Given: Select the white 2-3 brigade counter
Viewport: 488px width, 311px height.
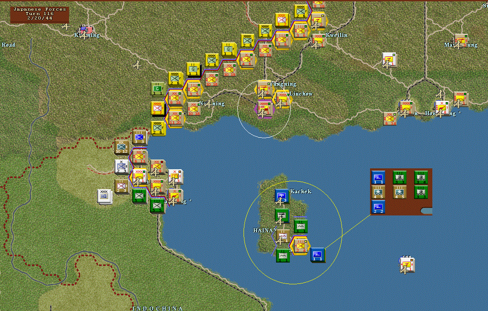Looking at the screenshot, I should pos(122,167).
